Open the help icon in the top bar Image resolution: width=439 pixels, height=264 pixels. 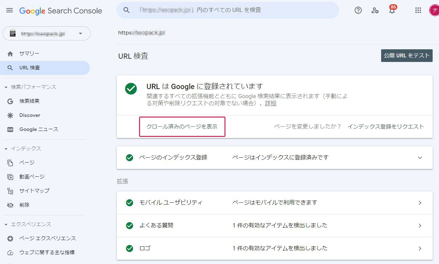pyautogui.click(x=358, y=10)
